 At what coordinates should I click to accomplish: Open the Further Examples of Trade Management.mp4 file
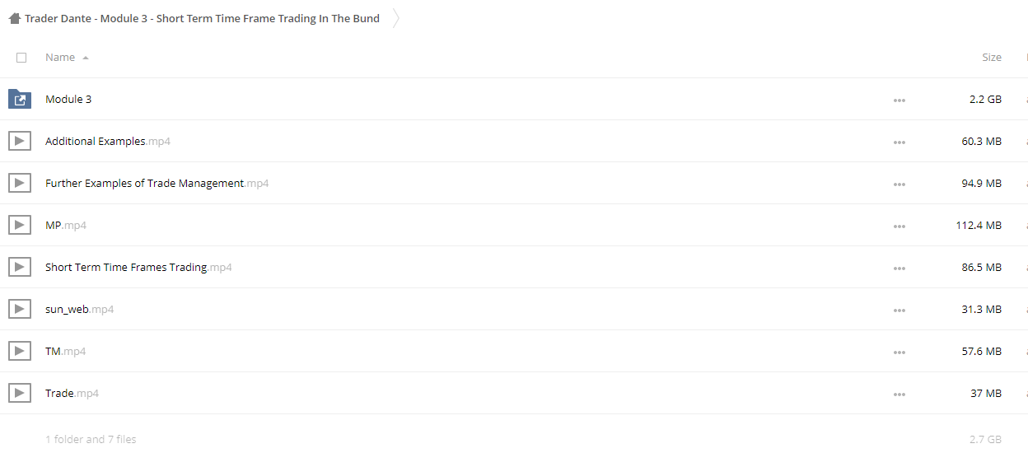pyautogui.click(x=157, y=183)
